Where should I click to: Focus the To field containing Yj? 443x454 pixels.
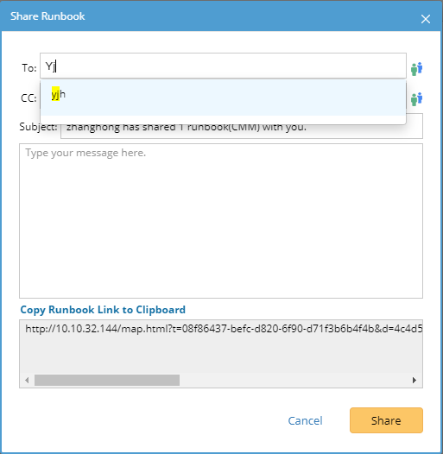(223, 66)
